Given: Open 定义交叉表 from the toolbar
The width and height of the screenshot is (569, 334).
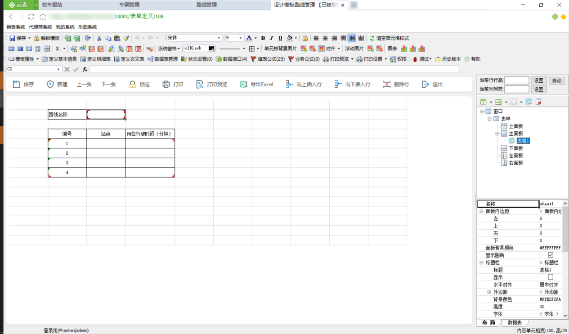Looking at the screenshot, I should (129, 59).
